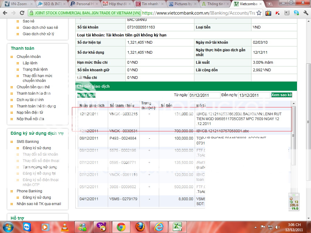This screenshot has height=233, width=311.
Task: Open TeamViewer from the taskbar
Action: (27, 227)
